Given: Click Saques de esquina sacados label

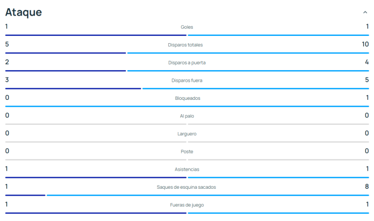Looking at the screenshot, I should [187, 187].
